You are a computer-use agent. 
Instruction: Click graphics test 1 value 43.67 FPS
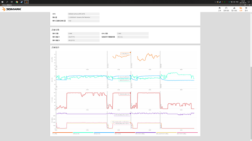click(x=84, y=37)
